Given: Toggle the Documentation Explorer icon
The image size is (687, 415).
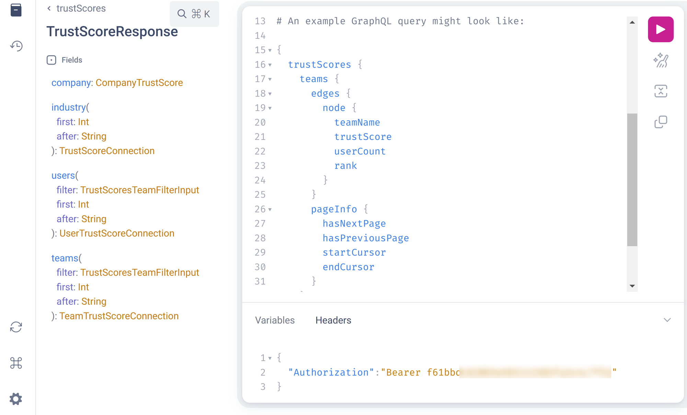Looking at the screenshot, I should coord(16,10).
